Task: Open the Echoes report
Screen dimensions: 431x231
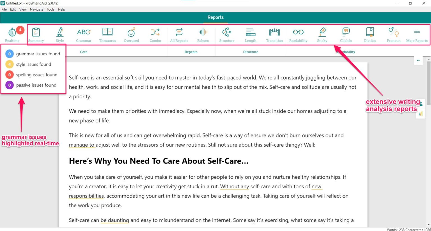Action: pyautogui.click(x=203, y=34)
